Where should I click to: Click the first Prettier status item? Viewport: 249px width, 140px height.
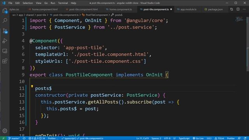pos(53,138)
